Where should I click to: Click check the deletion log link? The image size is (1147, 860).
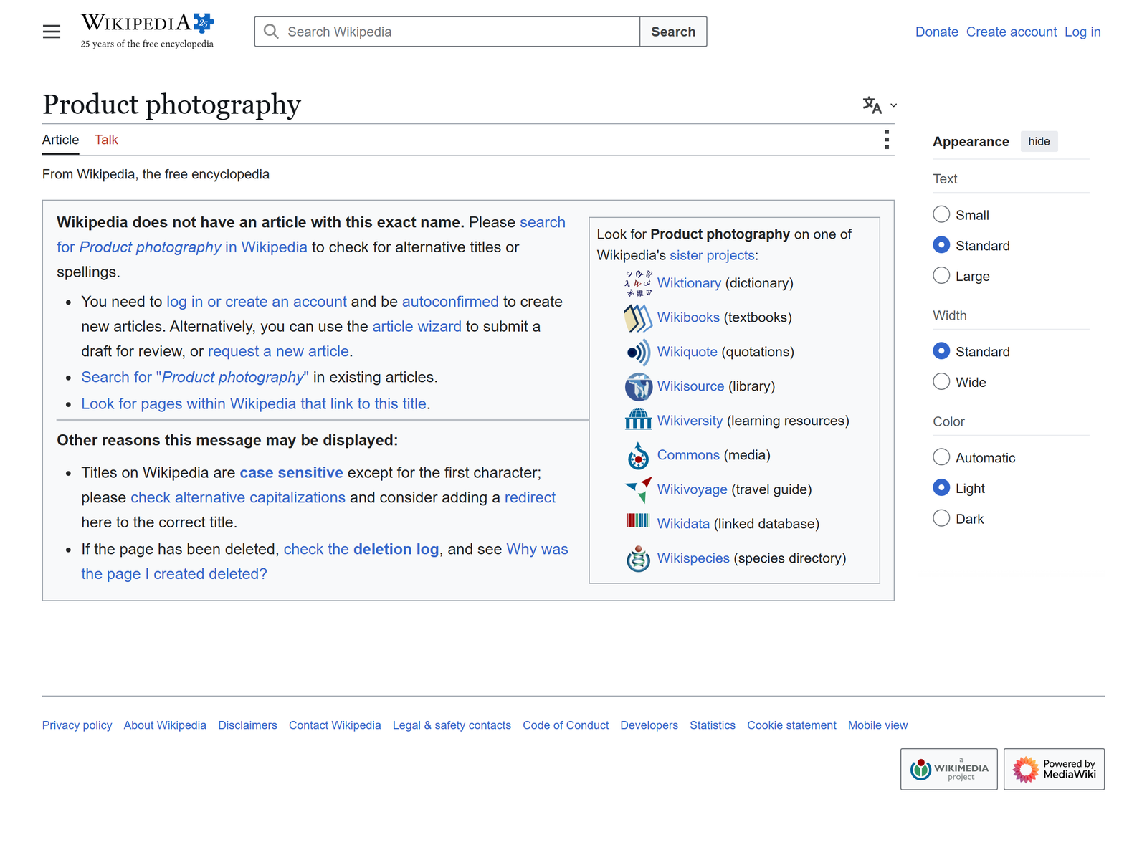[361, 550]
